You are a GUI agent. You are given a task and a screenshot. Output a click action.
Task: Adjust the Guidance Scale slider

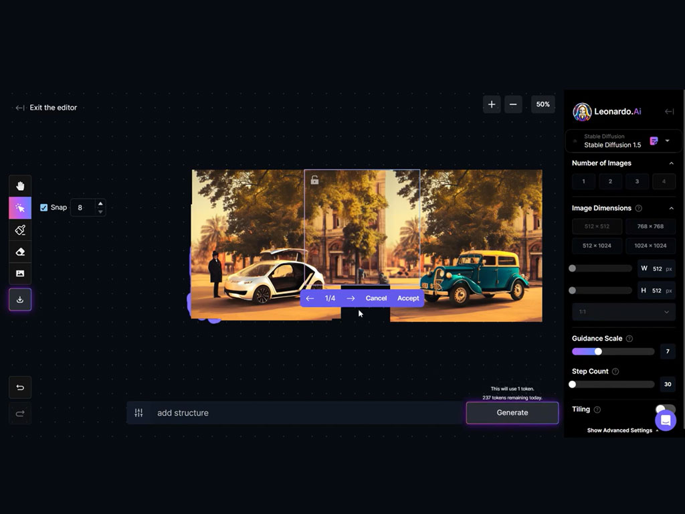(598, 351)
